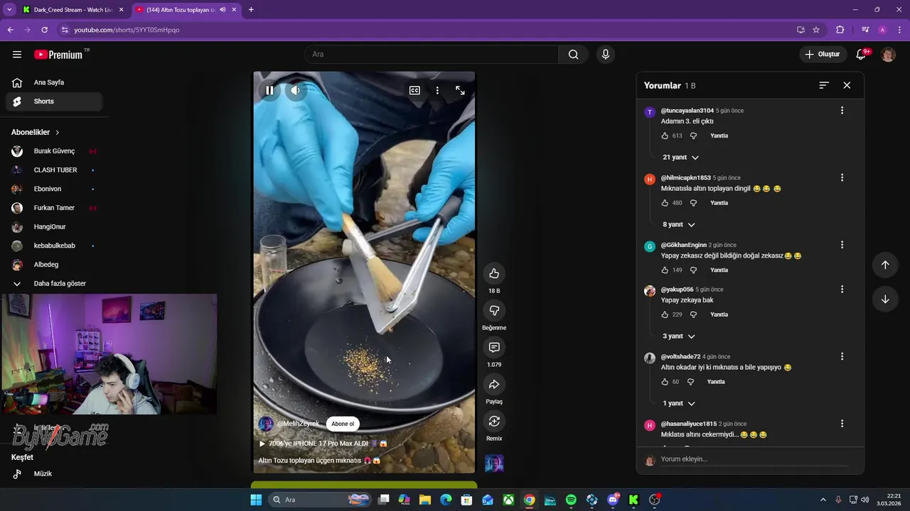Viewport: 910px width, 511px height.
Task: Bookmark this page with star icon
Action: 816,30
